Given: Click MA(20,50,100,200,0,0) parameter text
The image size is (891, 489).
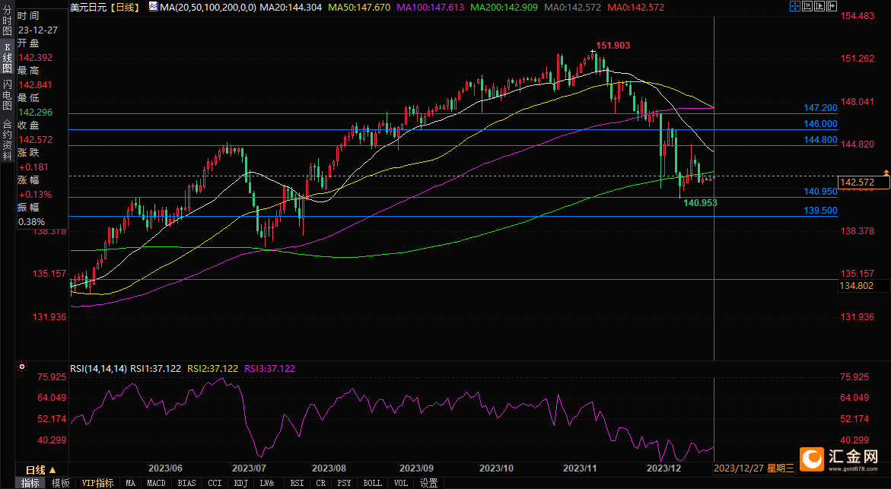Looking at the screenshot, I should point(208,8).
